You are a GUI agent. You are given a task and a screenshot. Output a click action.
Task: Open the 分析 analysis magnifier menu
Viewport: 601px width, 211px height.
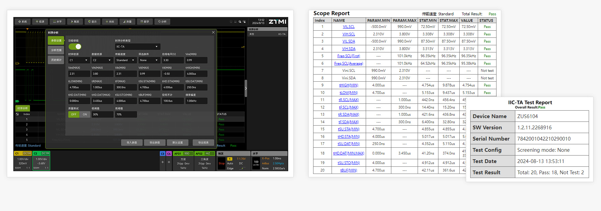click(162, 22)
